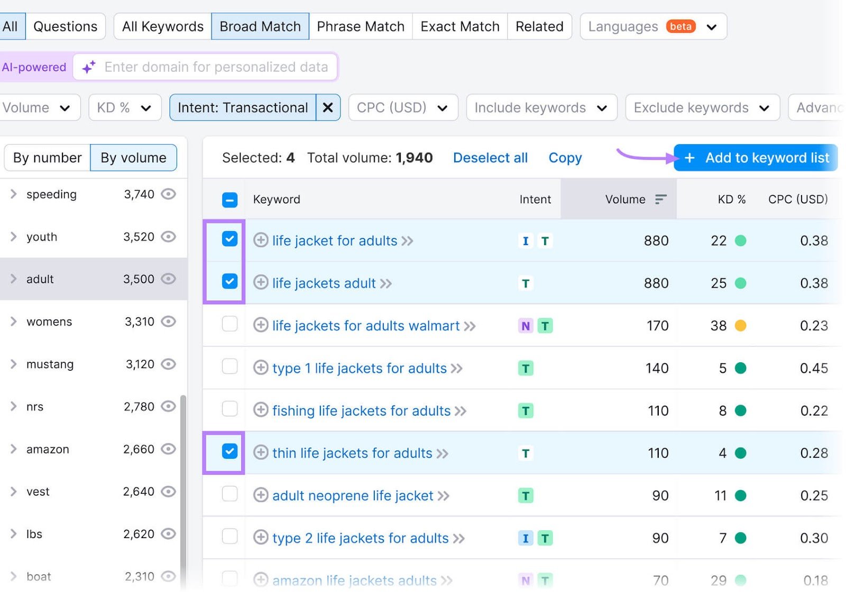Click the plus icon beside 'fishing life jackets for adults'
846x592 pixels.
(x=261, y=410)
